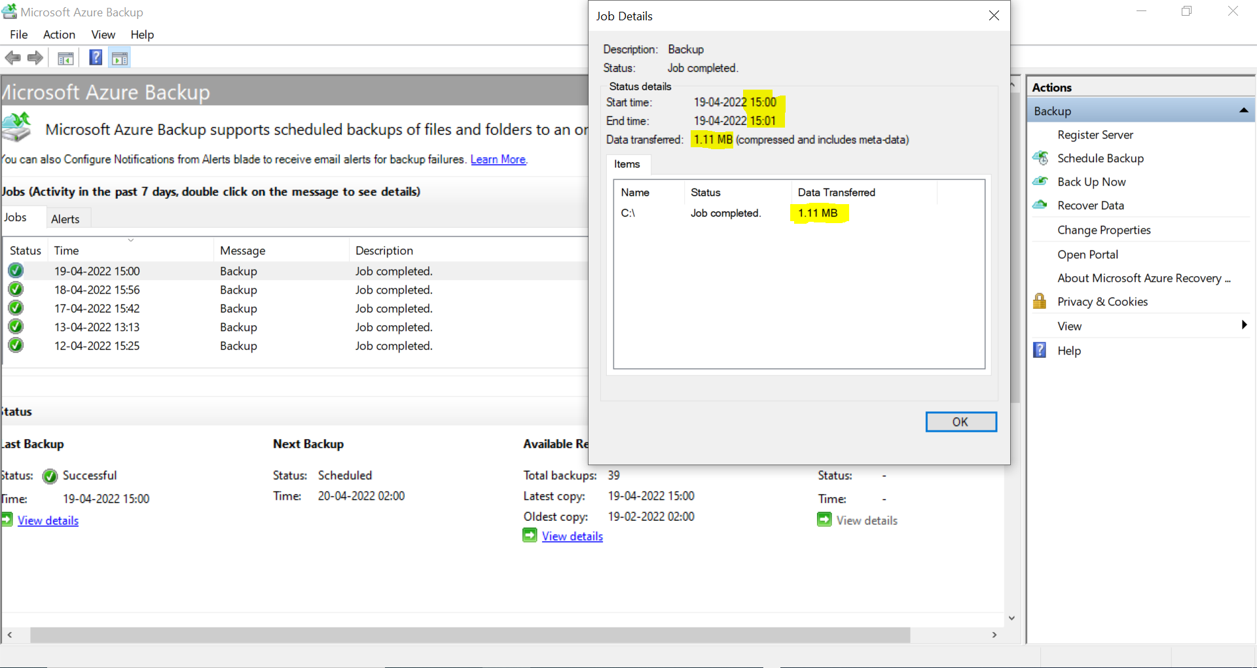1257x668 pixels.
Task: Click the green status icon for 19-04-2022 job
Action: (16, 270)
